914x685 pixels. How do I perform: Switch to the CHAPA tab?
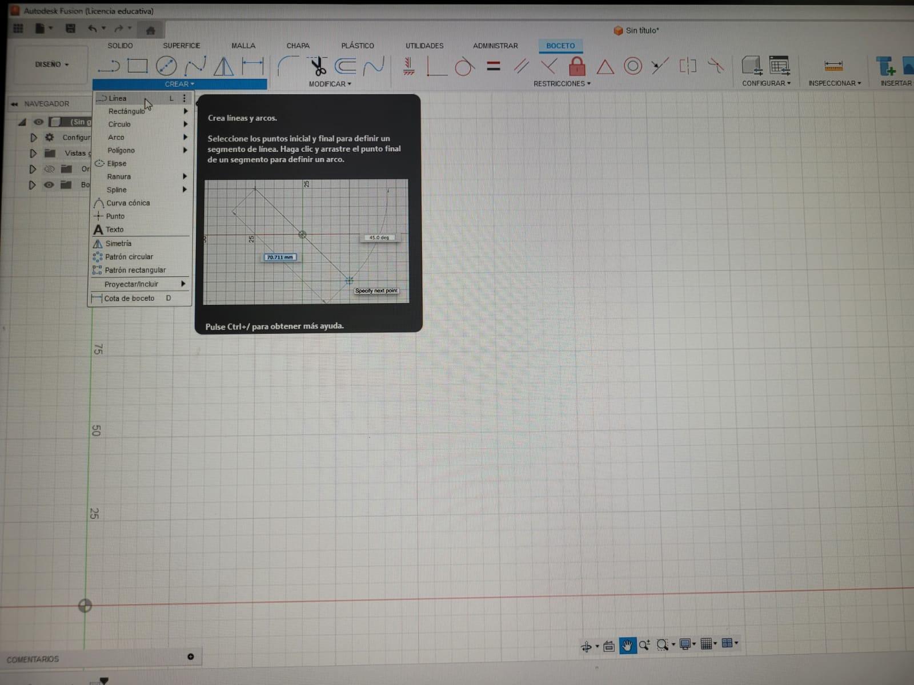point(298,46)
